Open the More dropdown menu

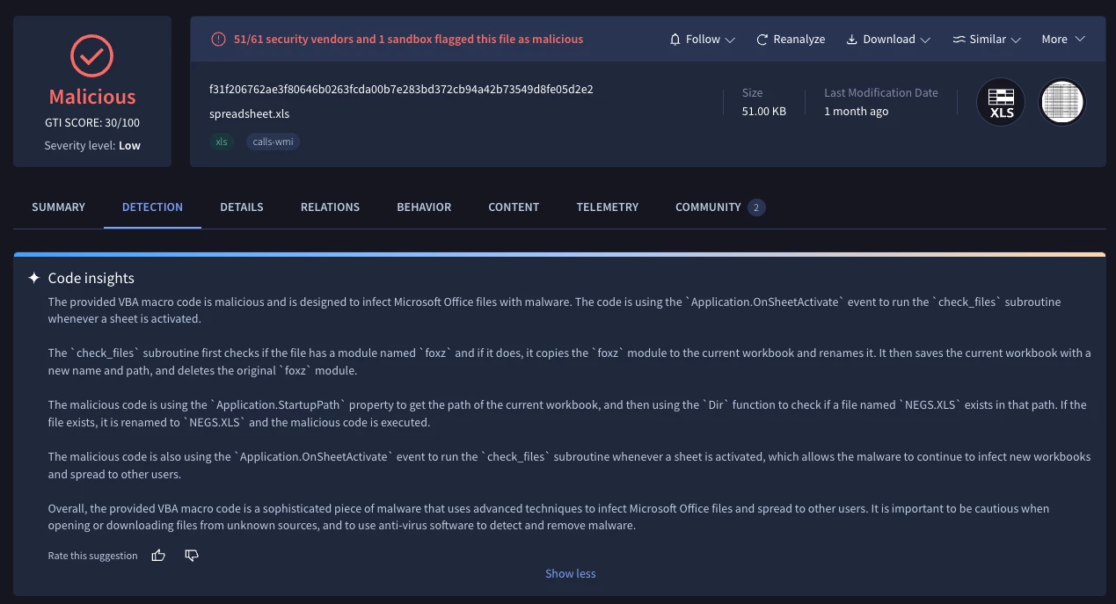pyautogui.click(x=1063, y=40)
